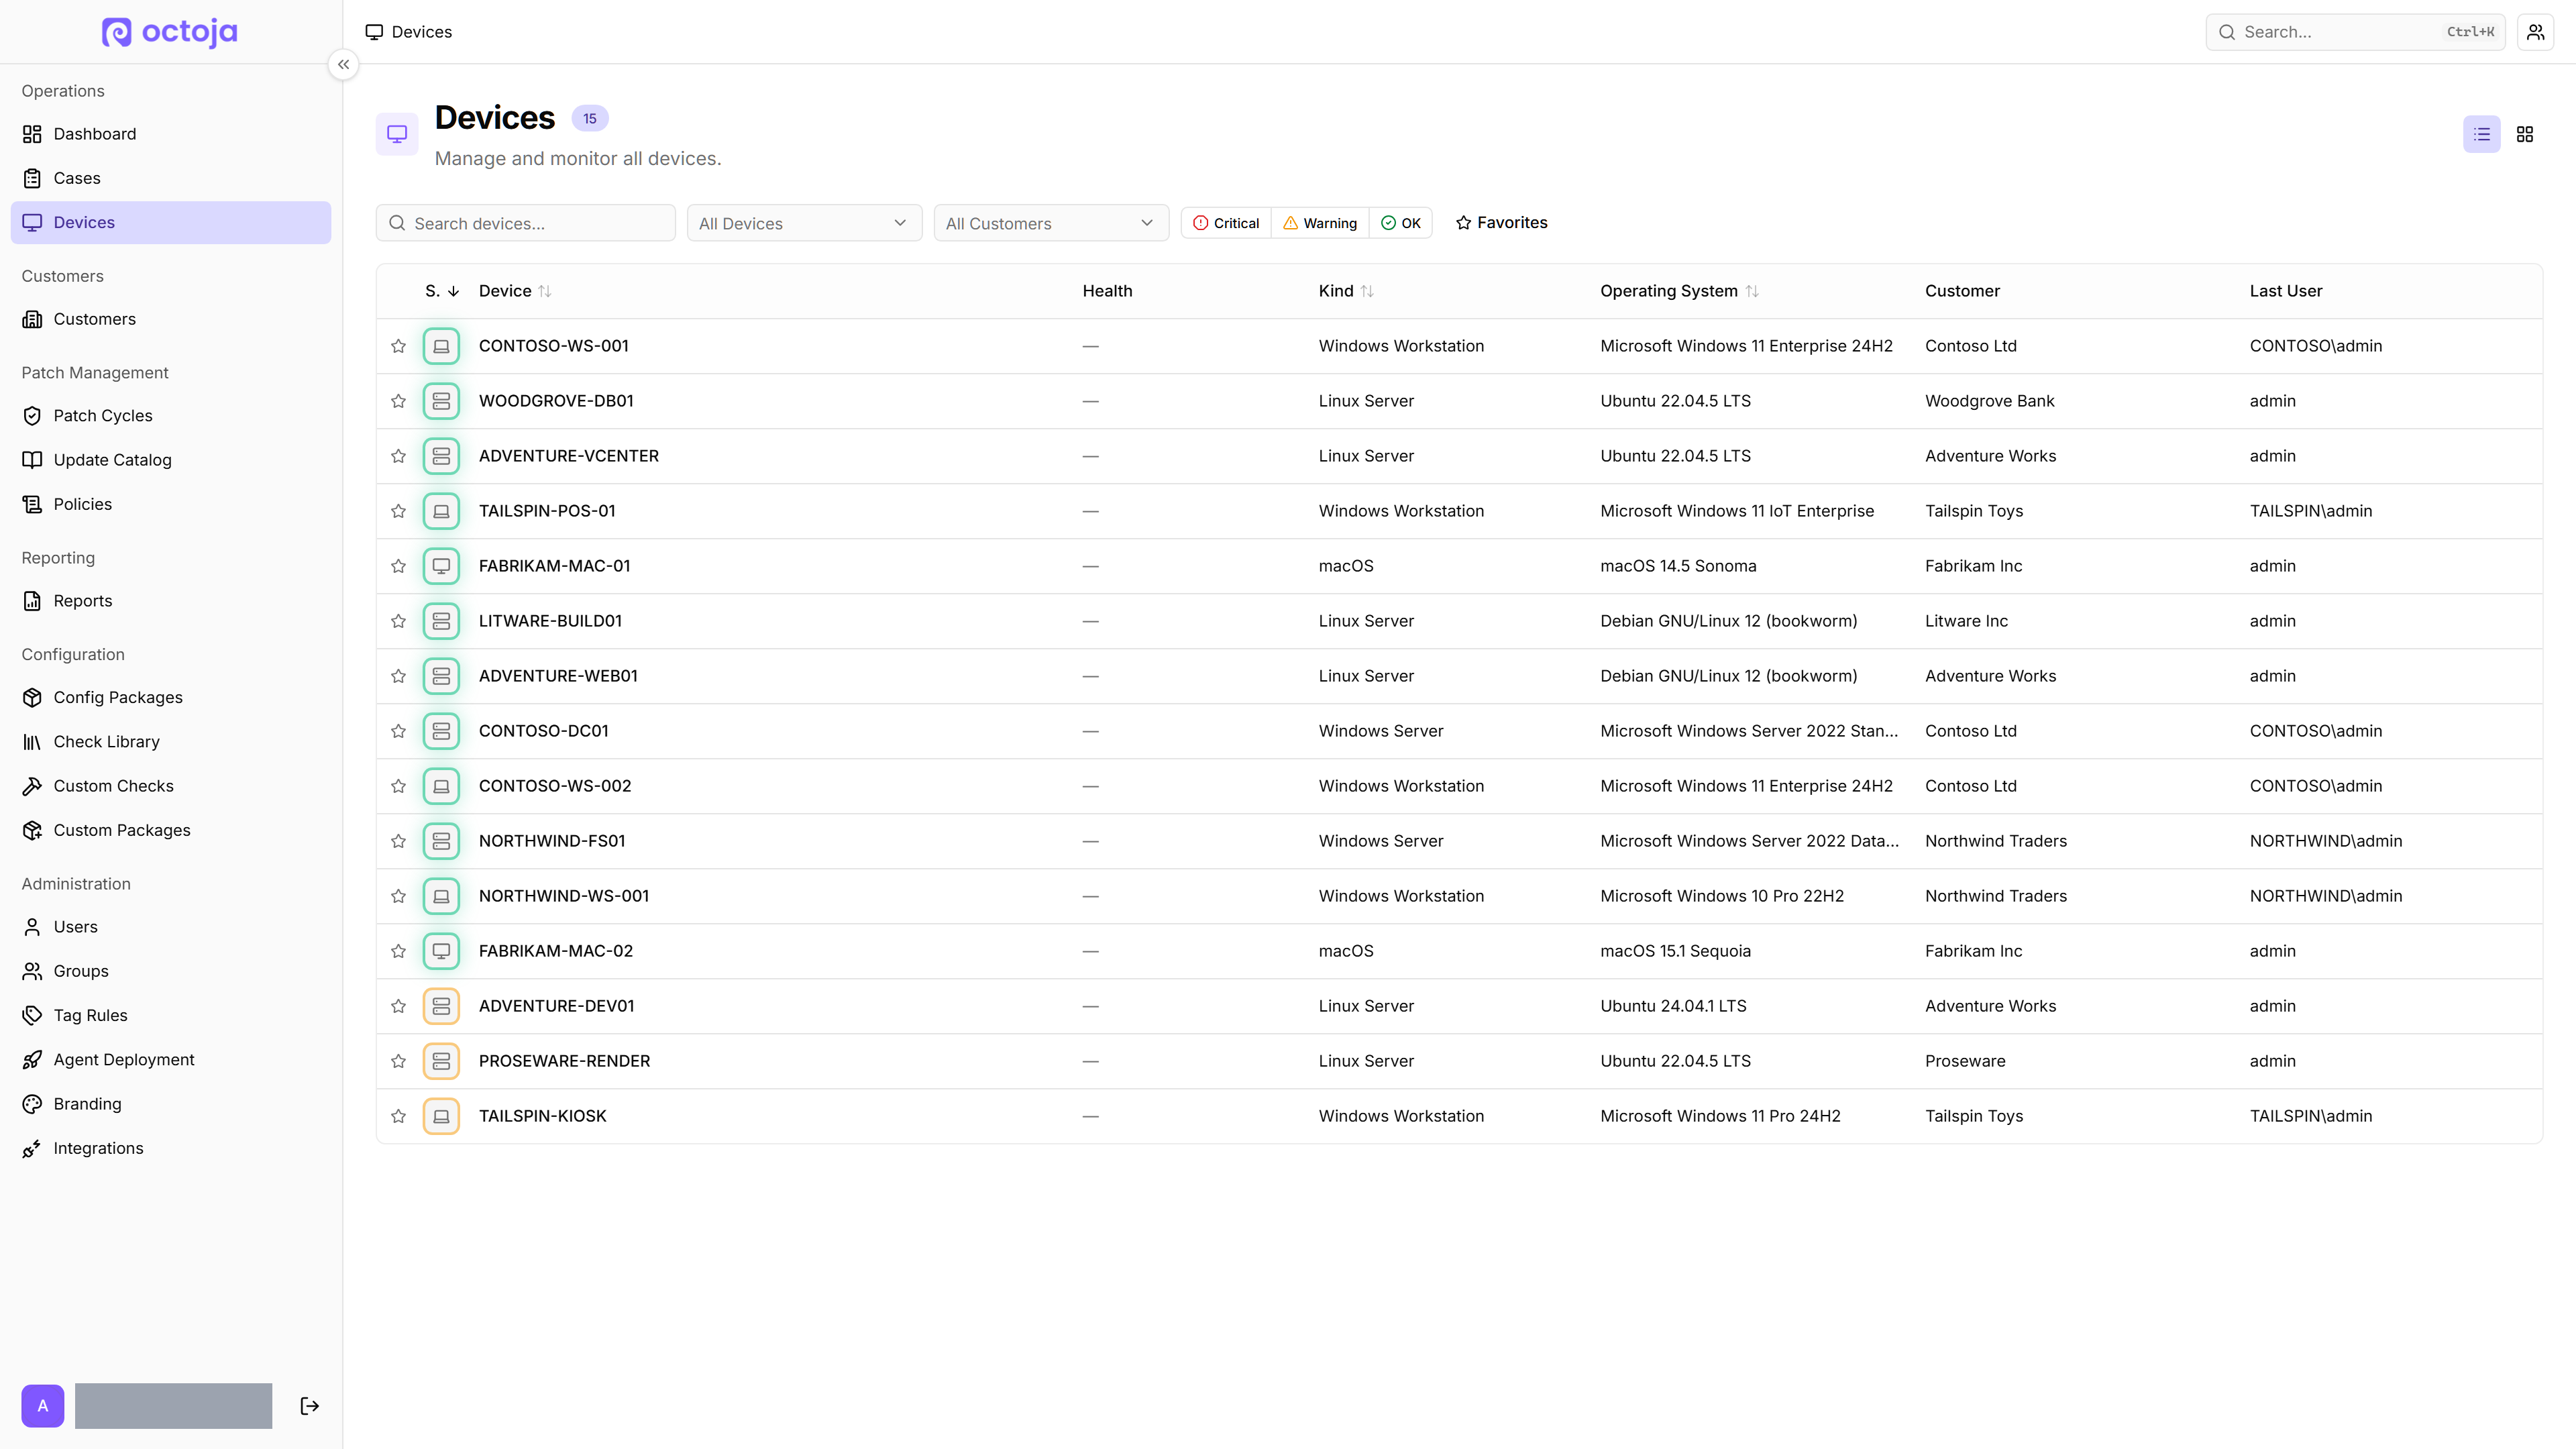
Task: Go to Patch Cycles
Action: coord(171,416)
